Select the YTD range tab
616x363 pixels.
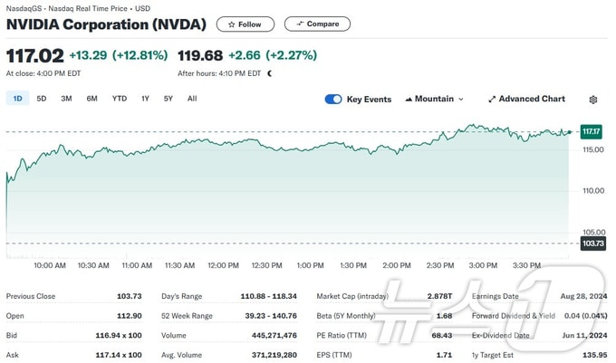pyautogui.click(x=120, y=99)
